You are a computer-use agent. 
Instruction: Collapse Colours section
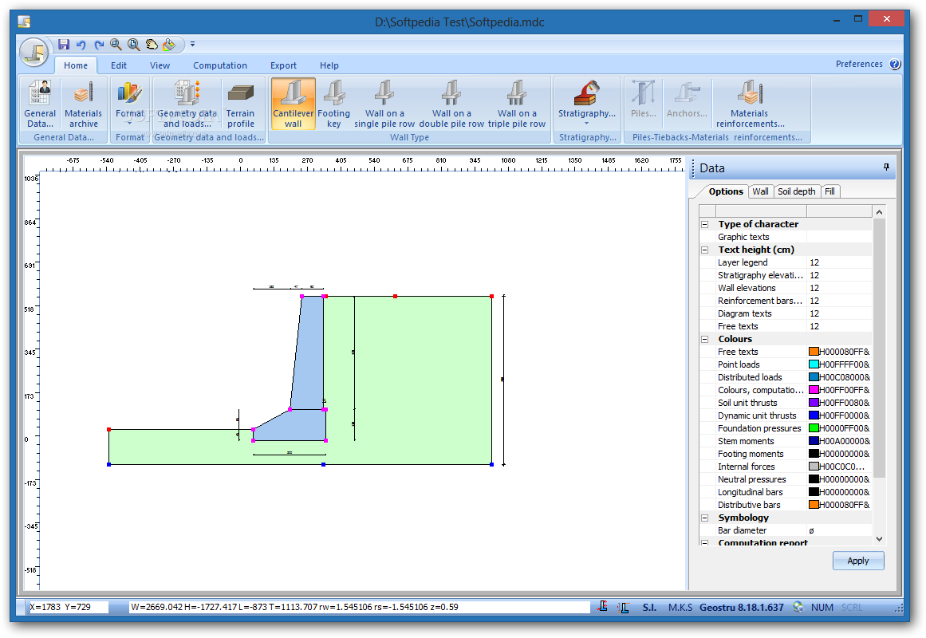pyautogui.click(x=704, y=339)
